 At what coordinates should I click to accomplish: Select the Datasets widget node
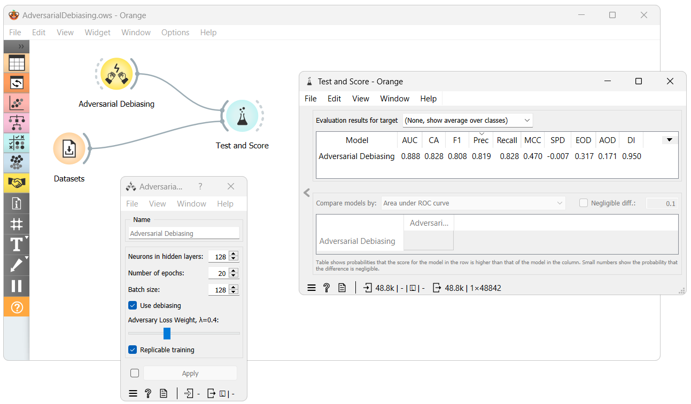[69, 148]
